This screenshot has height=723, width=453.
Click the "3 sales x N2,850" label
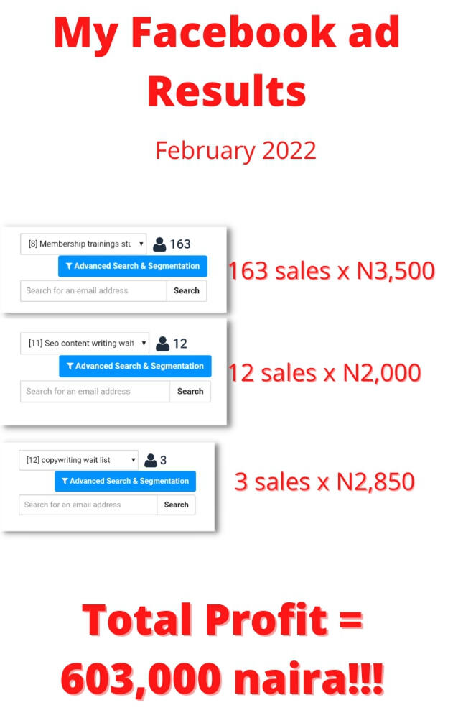[x=324, y=482]
